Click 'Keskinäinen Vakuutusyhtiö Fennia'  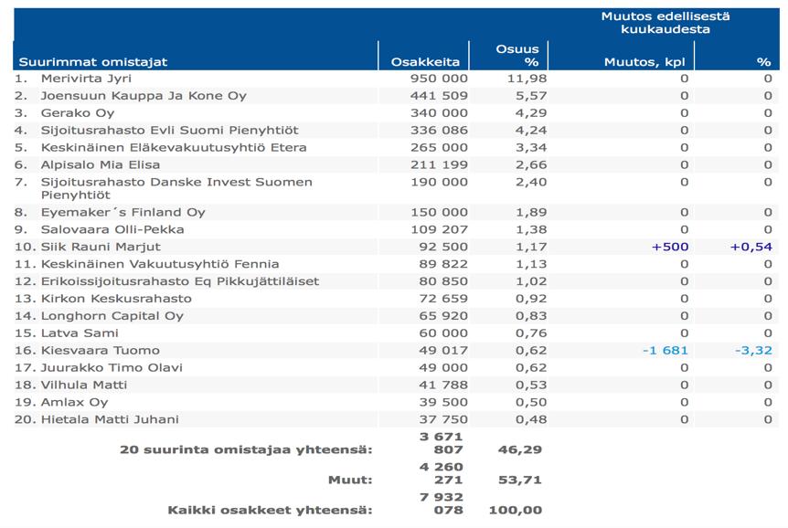(160, 264)
